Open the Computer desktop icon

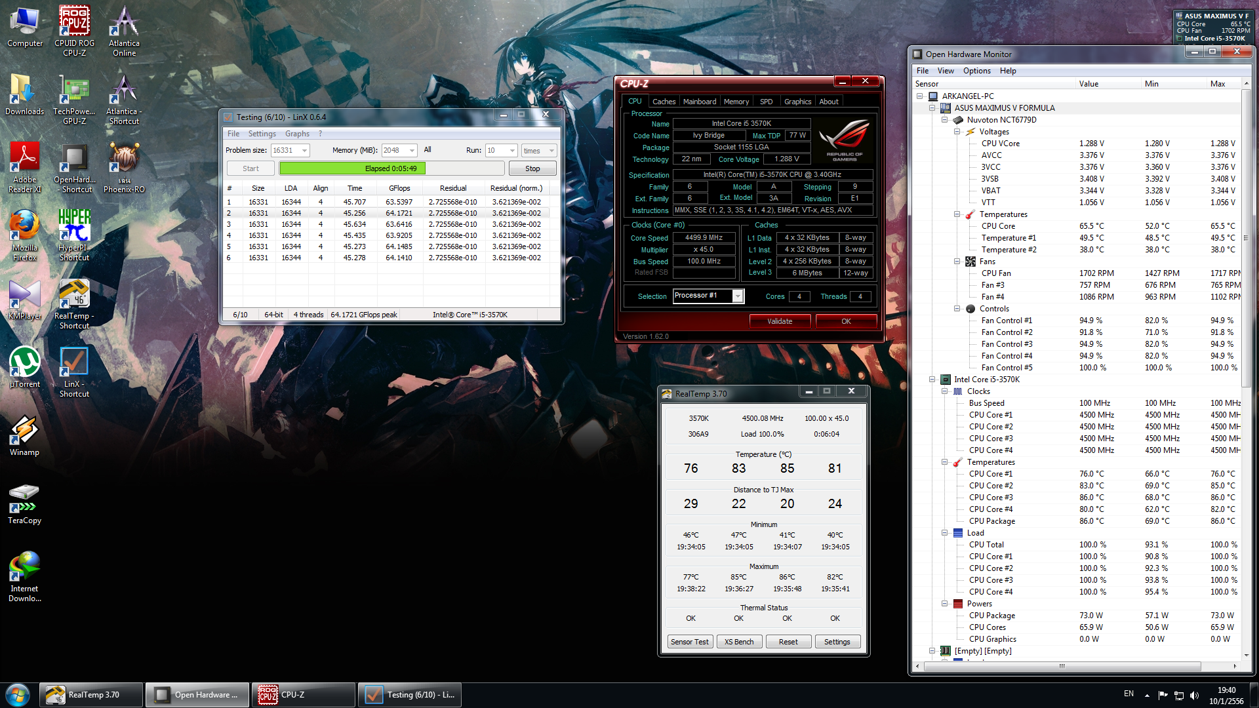(x=25, y=26)
